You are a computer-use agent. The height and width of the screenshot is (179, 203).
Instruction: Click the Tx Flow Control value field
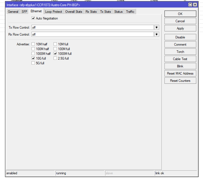pos(93,27)
